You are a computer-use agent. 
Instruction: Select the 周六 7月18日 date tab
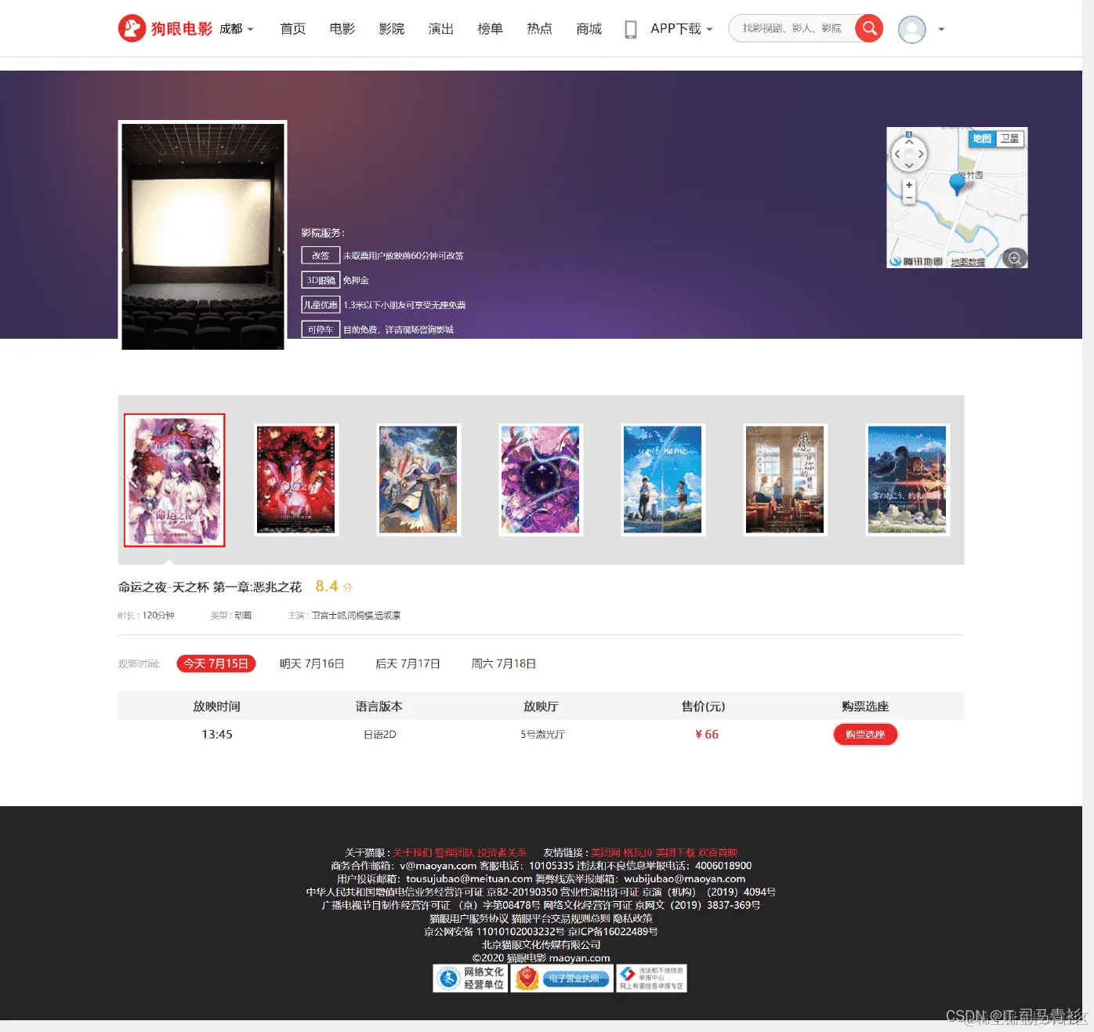tap(504, 663)
